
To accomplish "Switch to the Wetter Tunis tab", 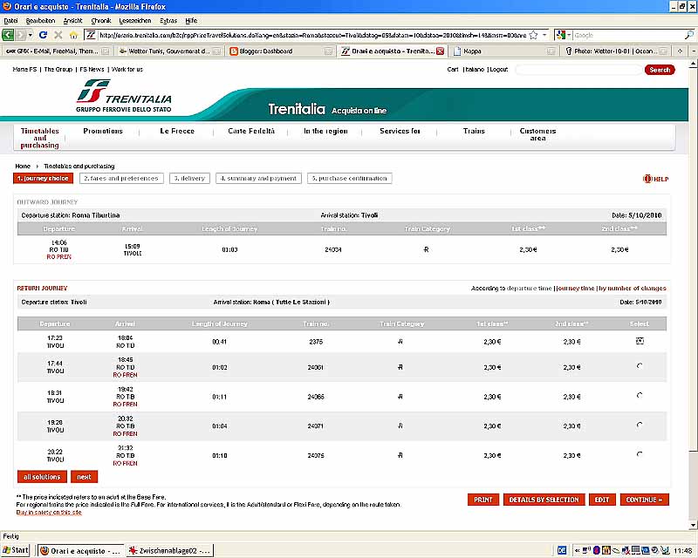I will (x=169, y=51).
